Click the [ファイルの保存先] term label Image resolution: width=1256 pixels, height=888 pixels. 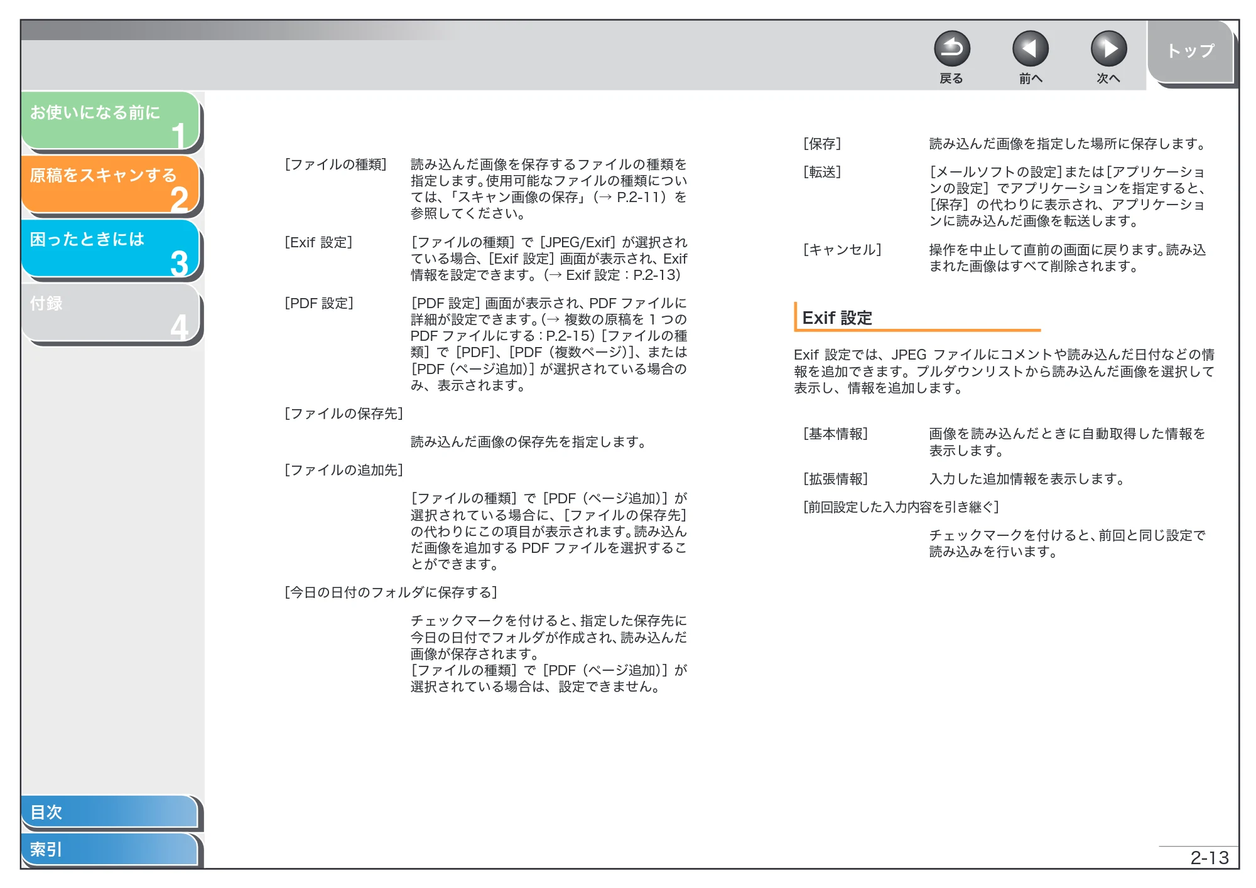[x=344, y=414]
